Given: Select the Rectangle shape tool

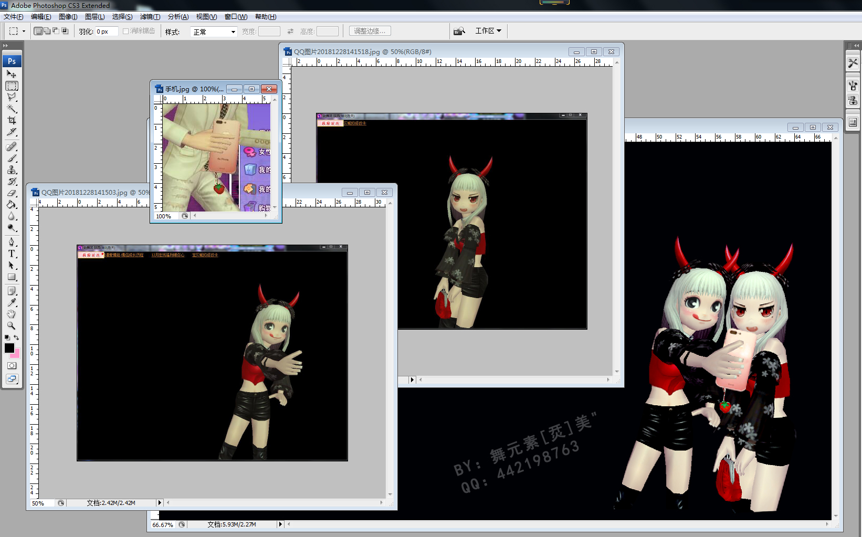Looking at the screenshot, I should [x=12, y=277].
